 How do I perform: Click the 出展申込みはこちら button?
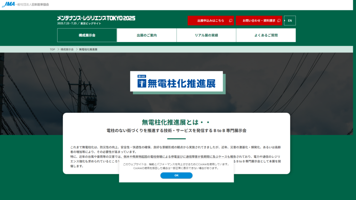(x=211, y=20)
